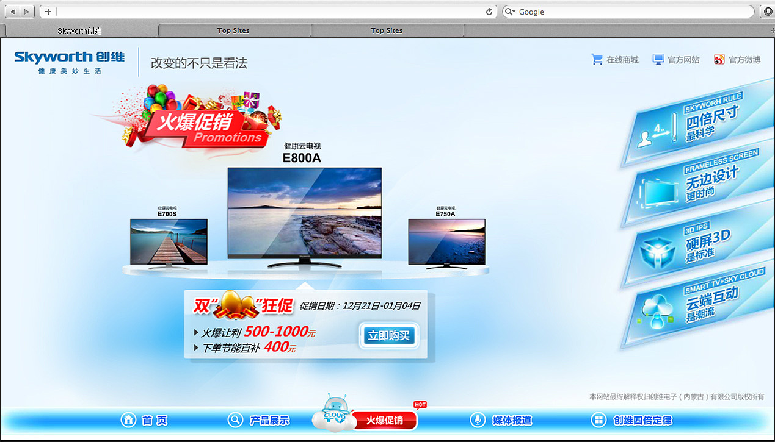Add a bookmark with the plus button
The height and width of the screenshot is (442, 775).
(x=48, y=12)
